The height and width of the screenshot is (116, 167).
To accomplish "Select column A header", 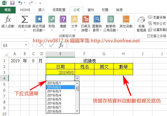I will coord(15,54).
